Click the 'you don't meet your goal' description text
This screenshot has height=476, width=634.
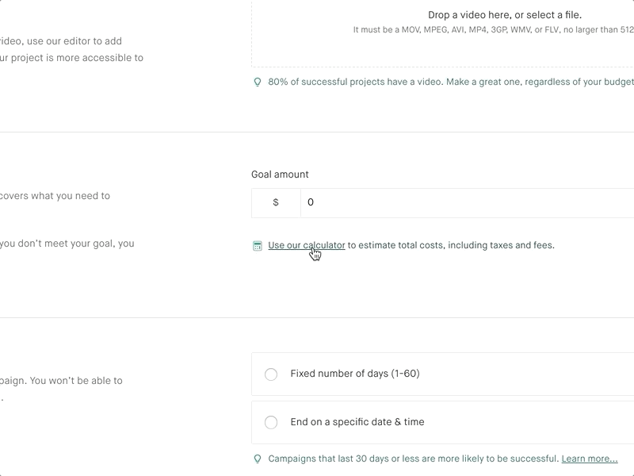coord(67,244)
